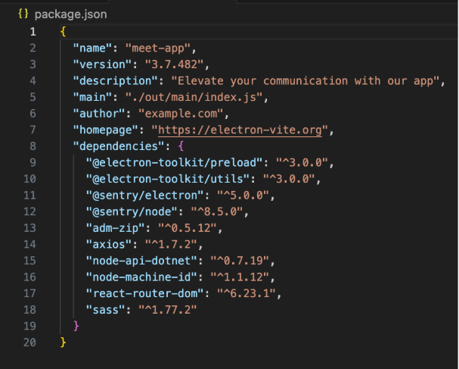Click the "^0.7.19" version value

[240, 261]
